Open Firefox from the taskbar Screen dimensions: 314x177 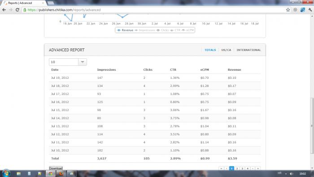tap(61, 173)
